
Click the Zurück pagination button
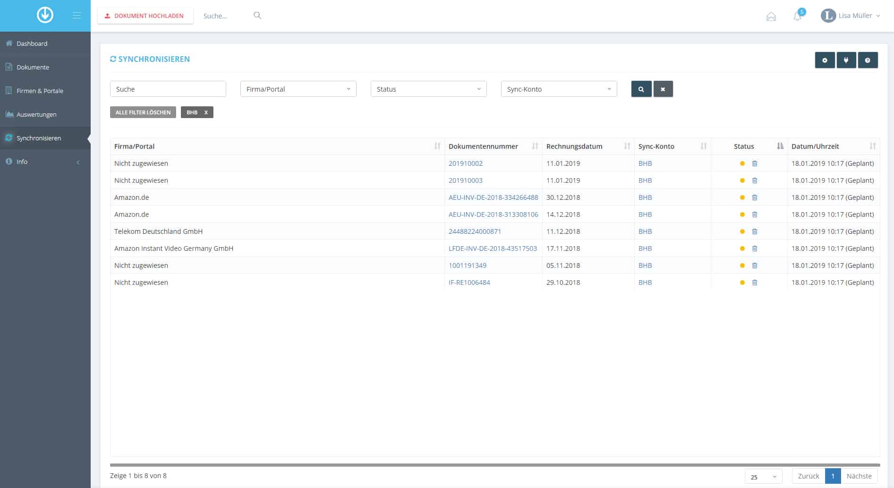pyautogui.click(x=809, y=476)
